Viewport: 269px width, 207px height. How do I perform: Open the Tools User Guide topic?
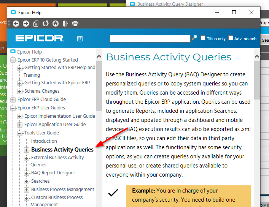click(x=41, y=133)
